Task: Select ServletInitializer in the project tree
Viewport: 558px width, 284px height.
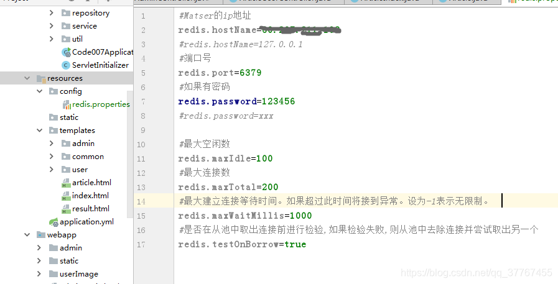Action: (100, 65)
